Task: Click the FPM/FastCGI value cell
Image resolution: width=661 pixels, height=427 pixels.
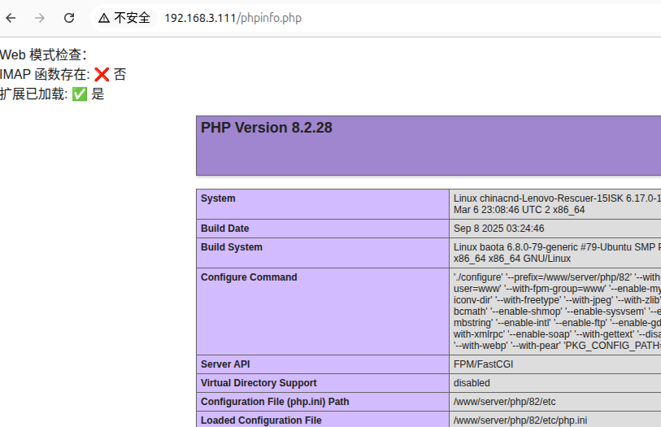Action: [483, 364]
